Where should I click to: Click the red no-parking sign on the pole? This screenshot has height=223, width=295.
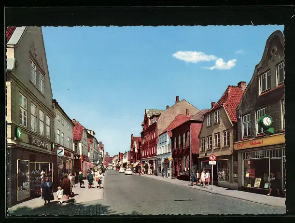[212, 157]
